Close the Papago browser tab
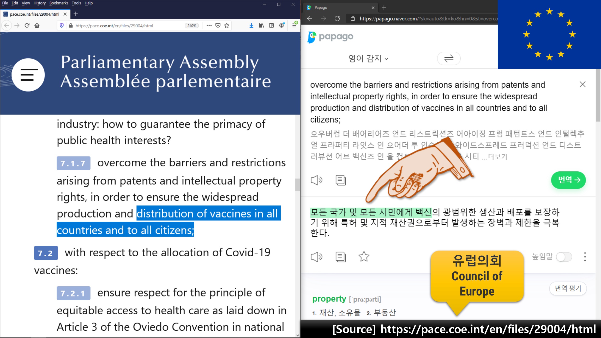 click(373, 8)
